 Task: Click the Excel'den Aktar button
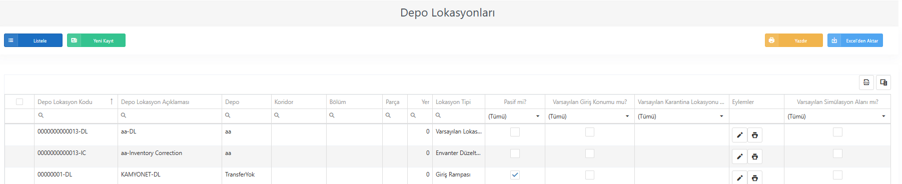pos(855,40)
